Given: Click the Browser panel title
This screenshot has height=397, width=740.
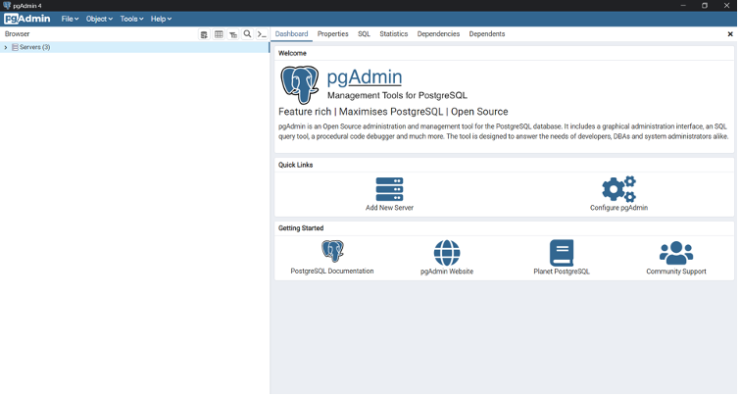Looking at the screenshot, I should (x=17, y=34).
